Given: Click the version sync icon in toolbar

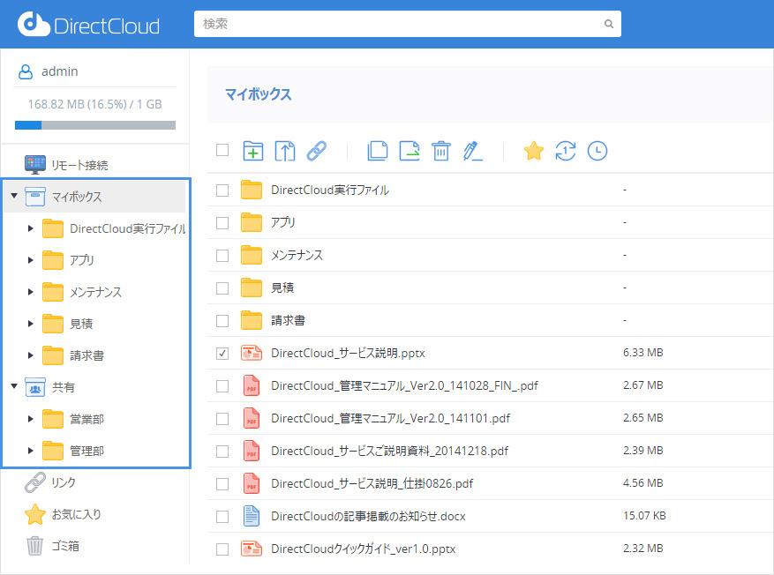Looking at the screenshot, I should click(x=565, y=151).
